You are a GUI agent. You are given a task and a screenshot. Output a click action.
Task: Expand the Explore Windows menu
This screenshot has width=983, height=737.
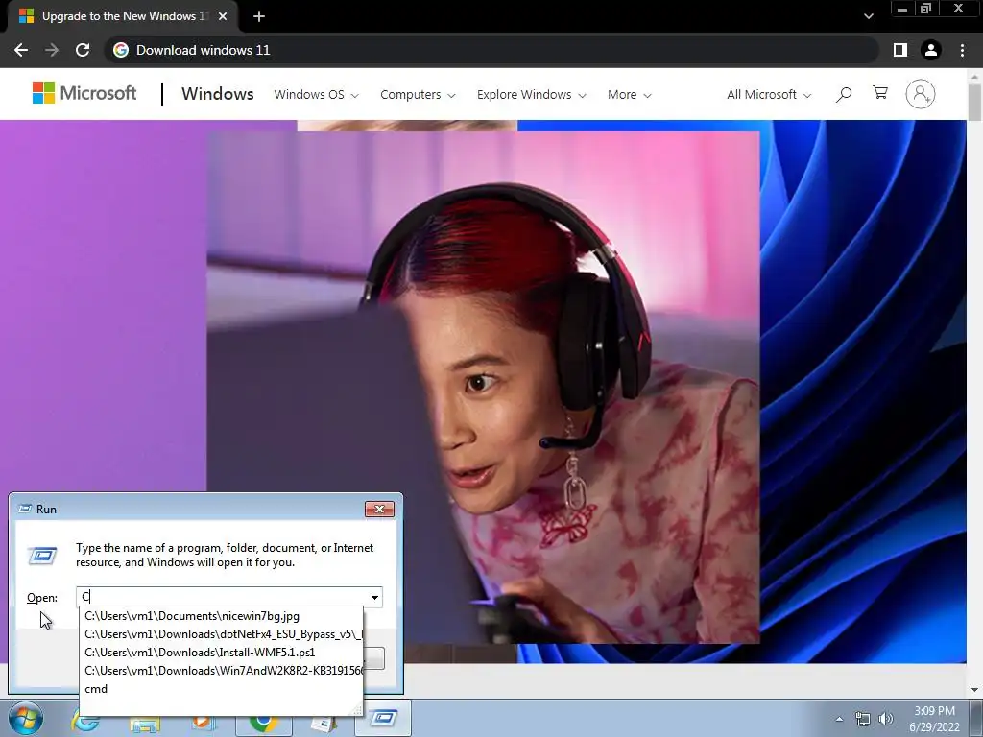pos(531,95)
